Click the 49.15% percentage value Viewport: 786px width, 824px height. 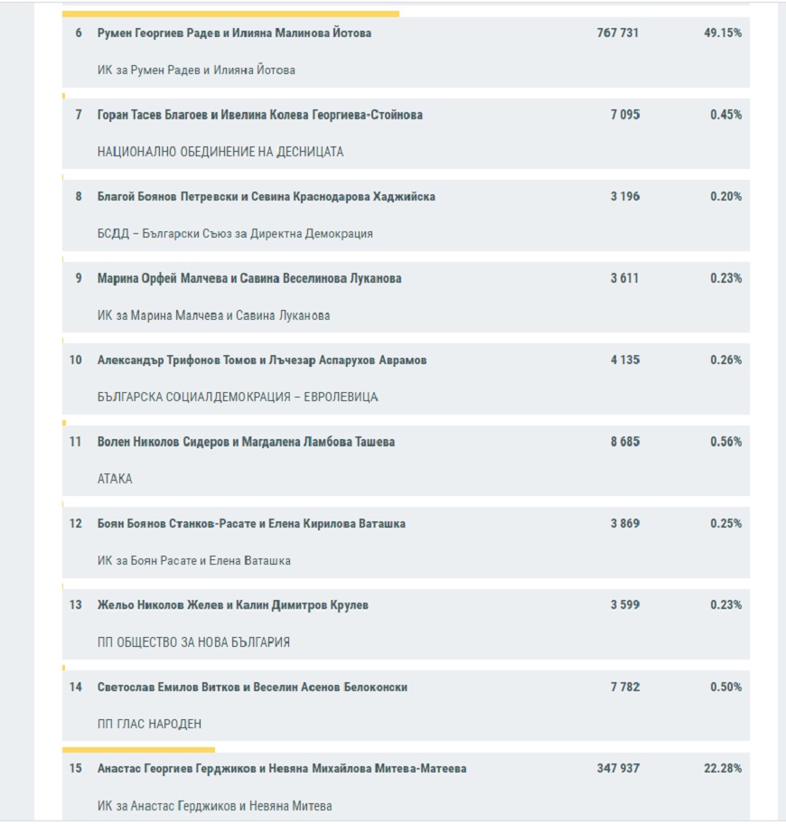[723, 33]
